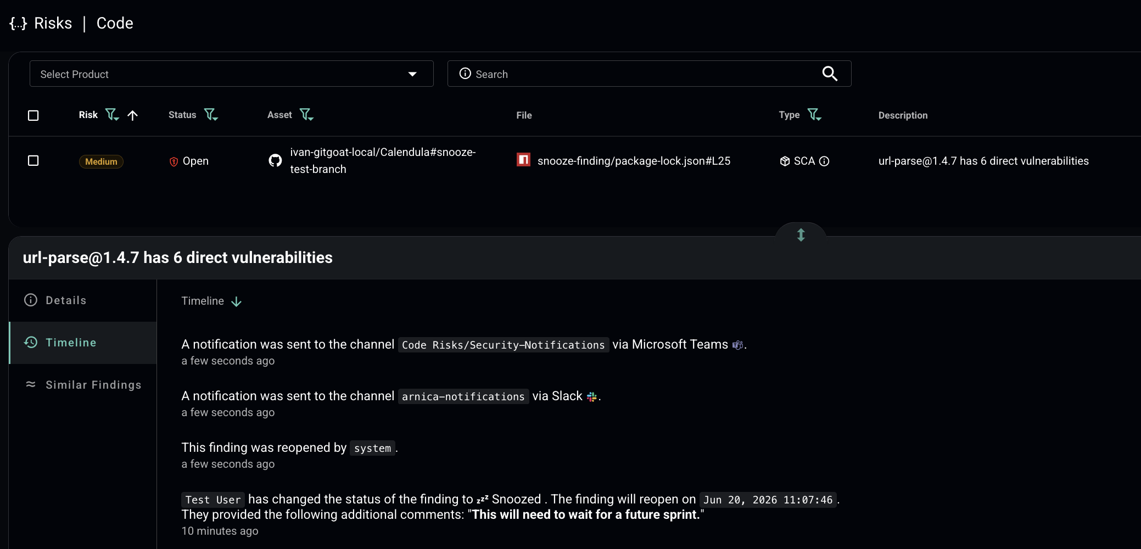Click the resize panel handle arrow icon

801,235
